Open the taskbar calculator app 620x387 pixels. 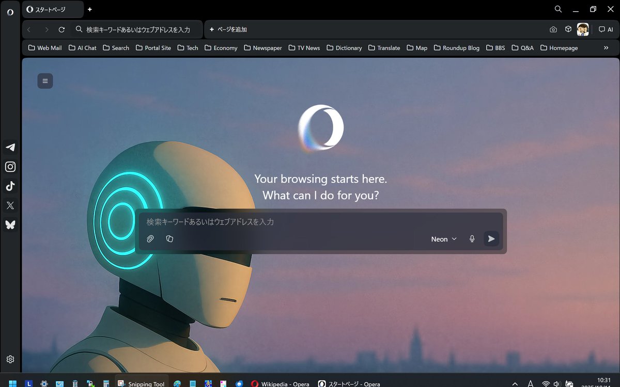click(x=106, y=383)
